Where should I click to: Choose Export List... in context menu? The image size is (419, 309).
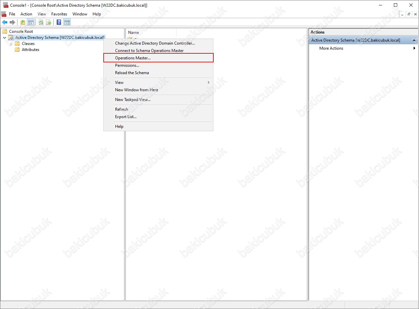pos(158,117)
